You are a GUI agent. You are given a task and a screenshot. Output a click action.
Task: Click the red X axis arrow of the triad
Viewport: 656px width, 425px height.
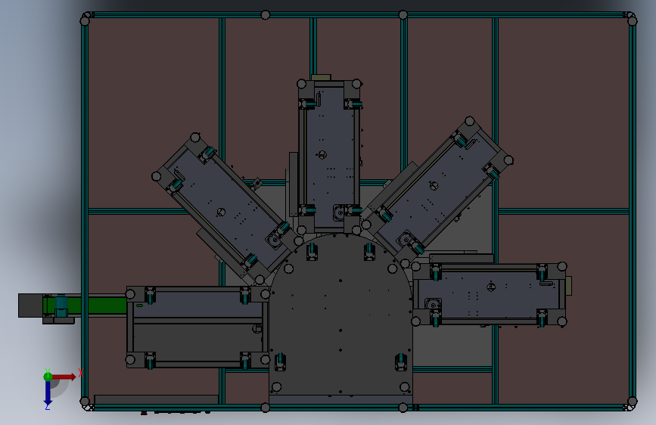(x=64, y=377)
